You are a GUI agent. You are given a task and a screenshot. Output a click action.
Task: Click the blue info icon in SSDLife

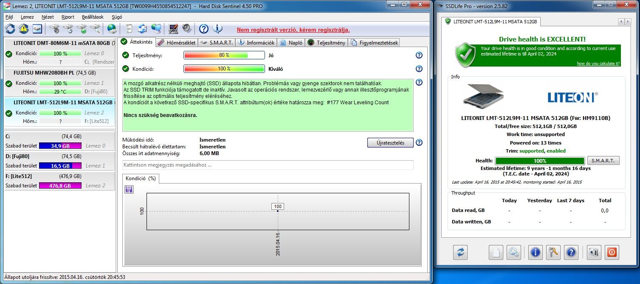pyautogui.click(x=536, y=252)
